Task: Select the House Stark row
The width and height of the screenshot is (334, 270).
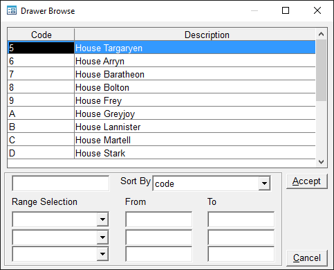Action: pyautogui.click(x=162, y=152)
